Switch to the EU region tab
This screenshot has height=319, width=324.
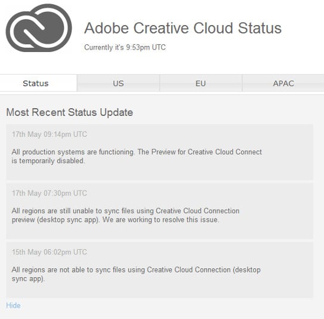[x=200, y=83]
